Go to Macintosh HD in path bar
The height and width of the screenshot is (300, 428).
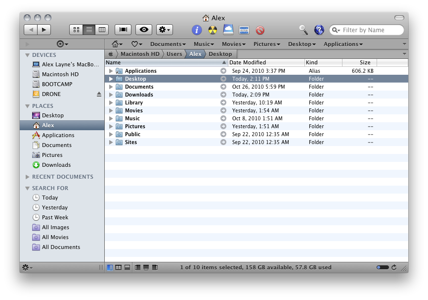pyautogui.click(x=140, y=54)
